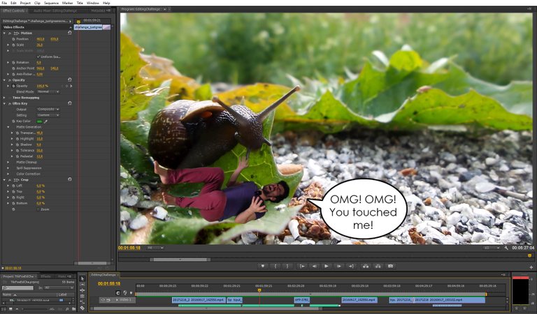
Task: Click the Lift button in transport controls
Action: point(364,266)
